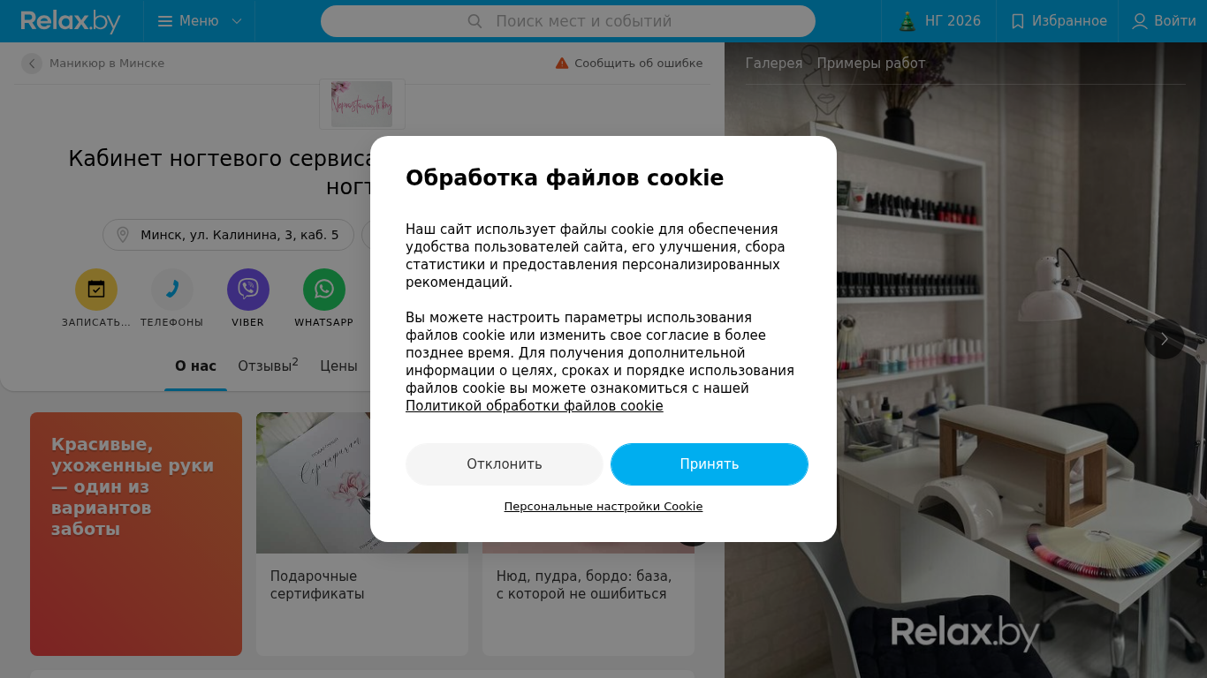The image size is (1207, 678).
Task: Open the WhatsApp contact icon
Action: 324,290
